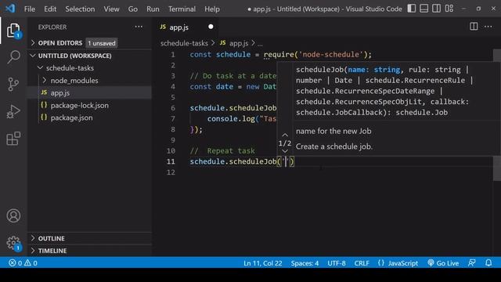Click the unsaved dot on app.js tab
Screen dimensions: 501x282
pos(211,27)
